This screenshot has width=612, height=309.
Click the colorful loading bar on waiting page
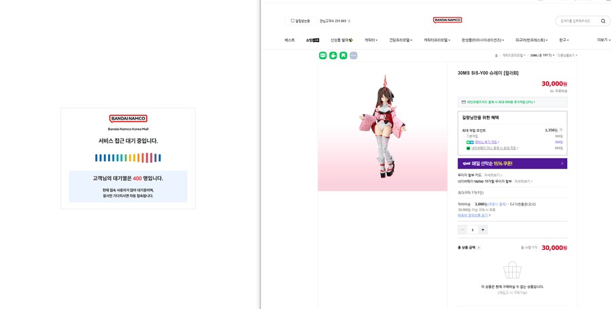[x=128, y=158]
